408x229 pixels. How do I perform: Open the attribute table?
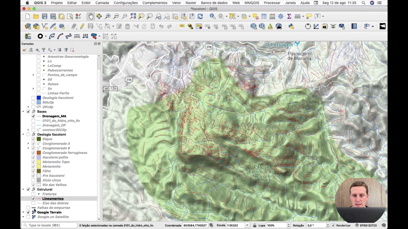(x=264, y=16)
